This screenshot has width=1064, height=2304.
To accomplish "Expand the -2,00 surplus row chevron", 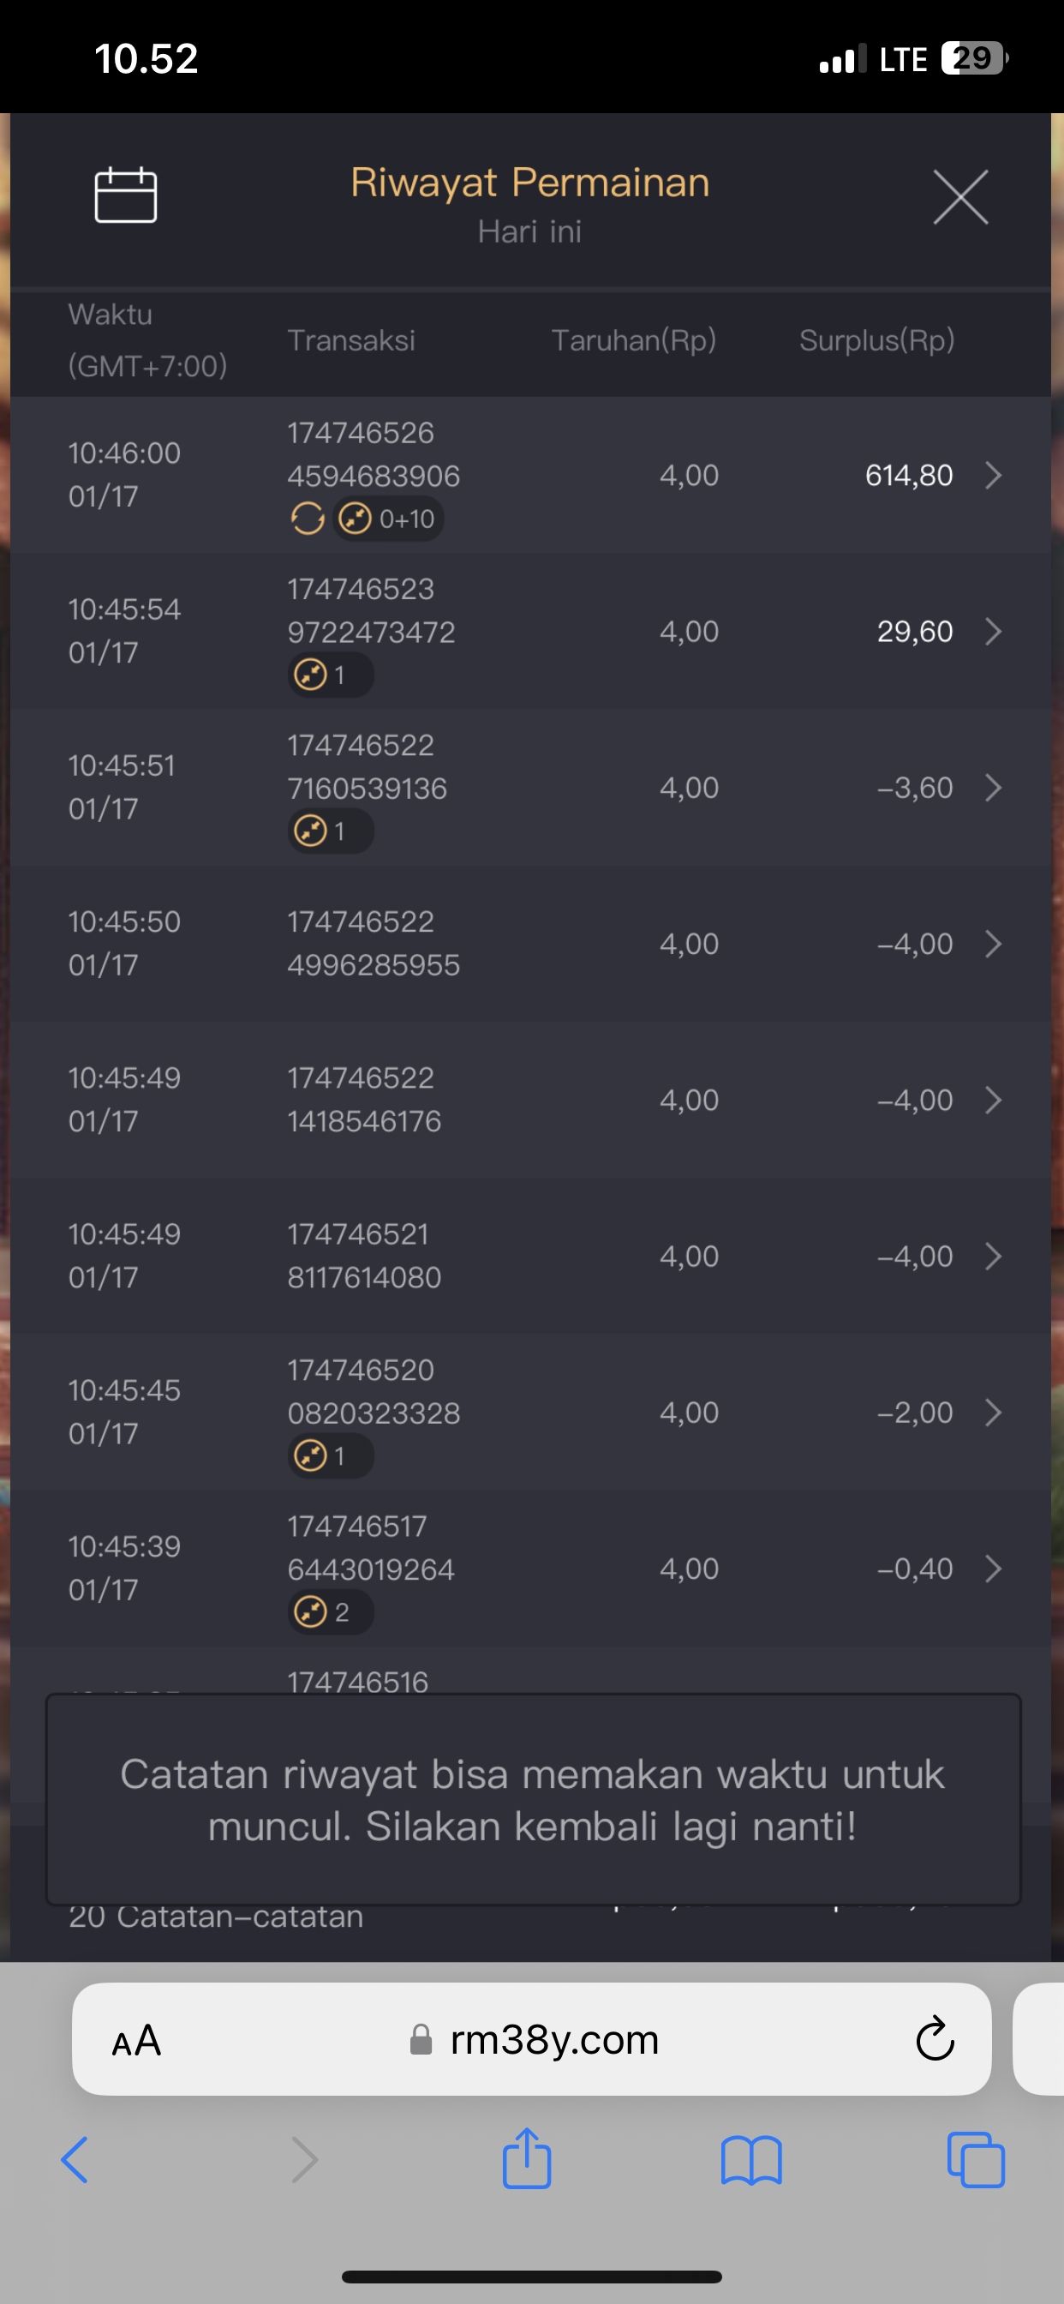I will click(x=993, y=1413).
